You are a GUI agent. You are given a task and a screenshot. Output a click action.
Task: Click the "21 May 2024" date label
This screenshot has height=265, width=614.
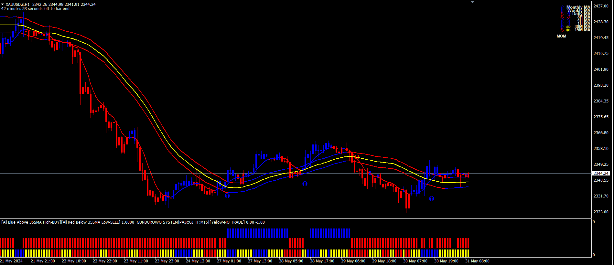point(11,261)
